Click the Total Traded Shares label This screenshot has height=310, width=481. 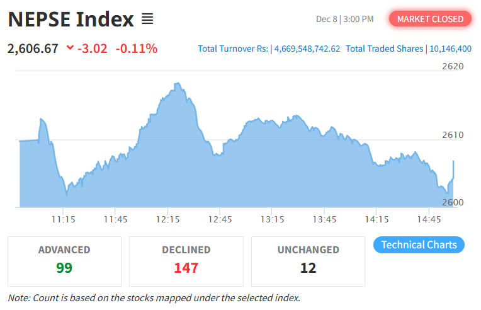point(385,49)
